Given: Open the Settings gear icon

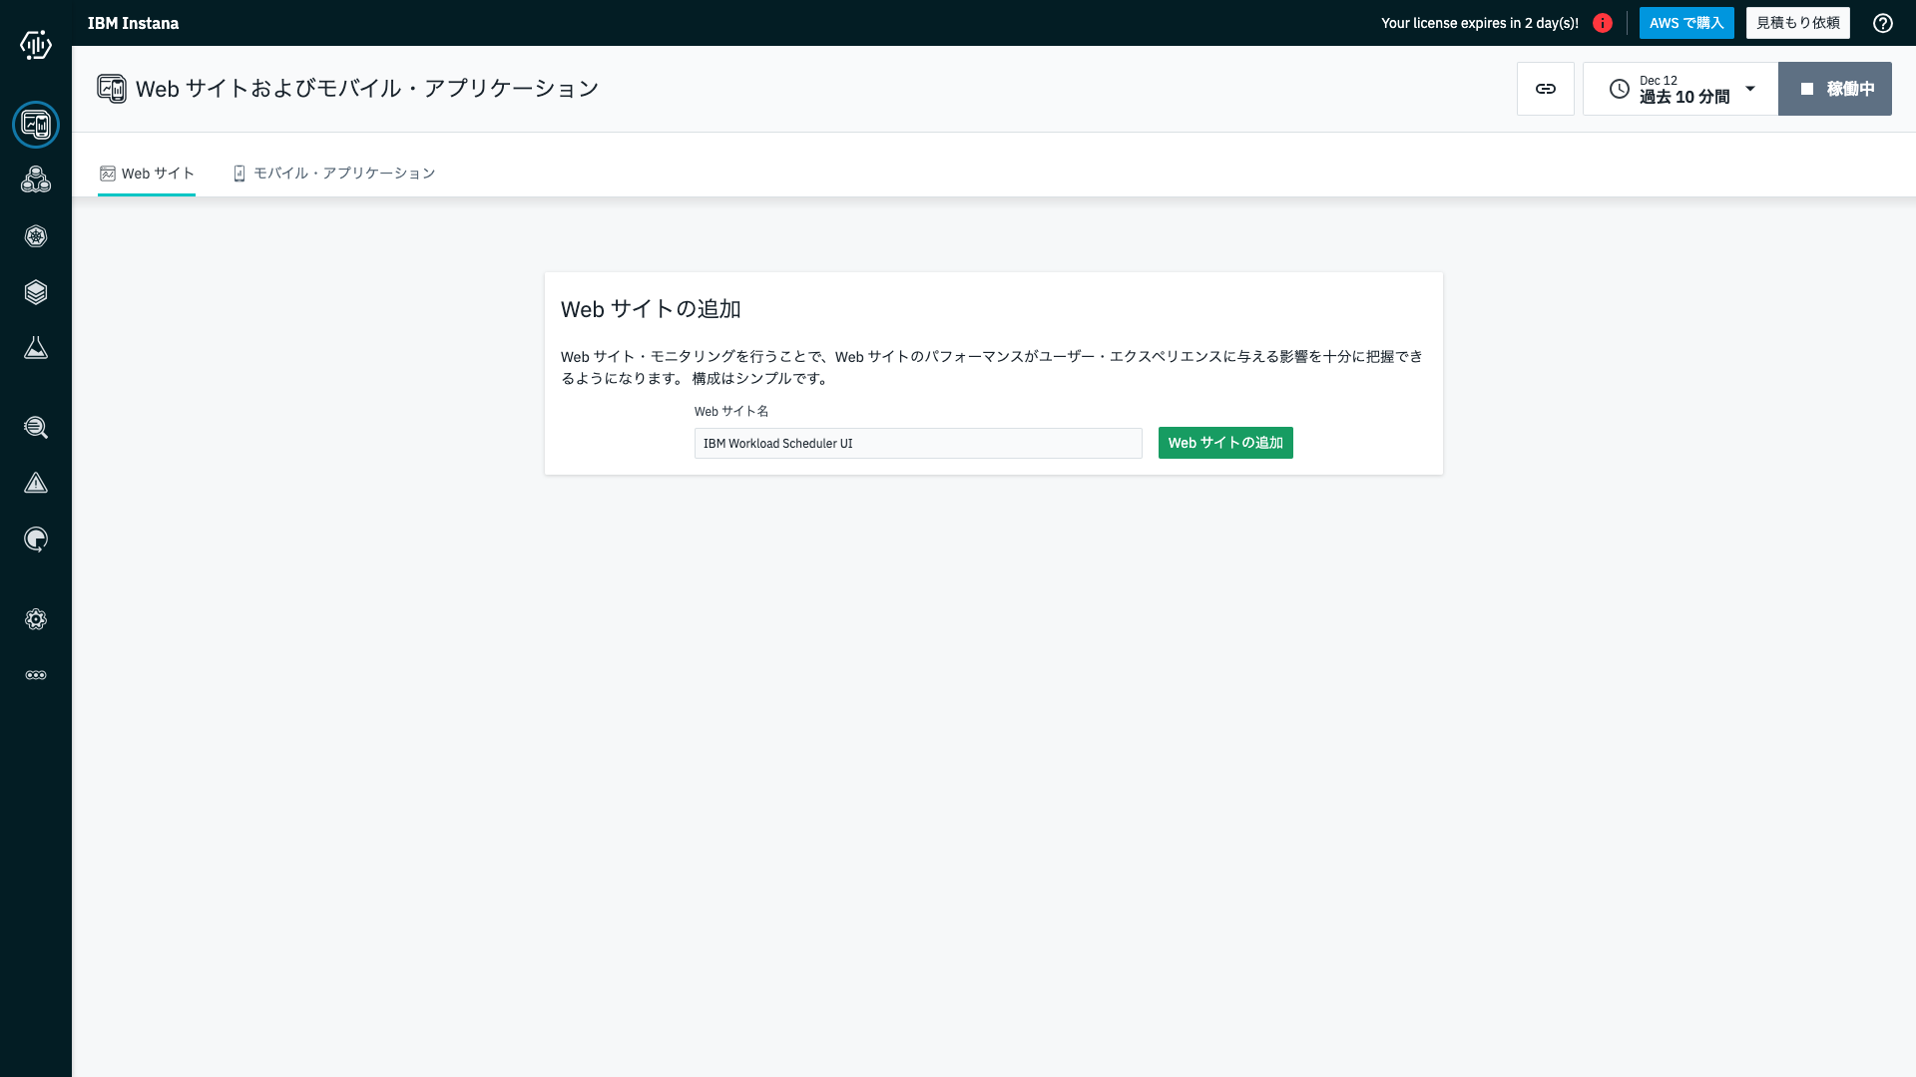Looking at the screenshot, I should coord(36,619).
